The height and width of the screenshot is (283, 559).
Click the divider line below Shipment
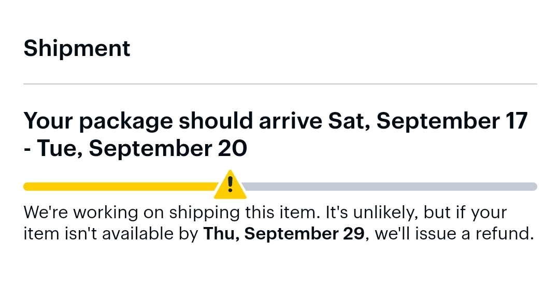[280, 83]
